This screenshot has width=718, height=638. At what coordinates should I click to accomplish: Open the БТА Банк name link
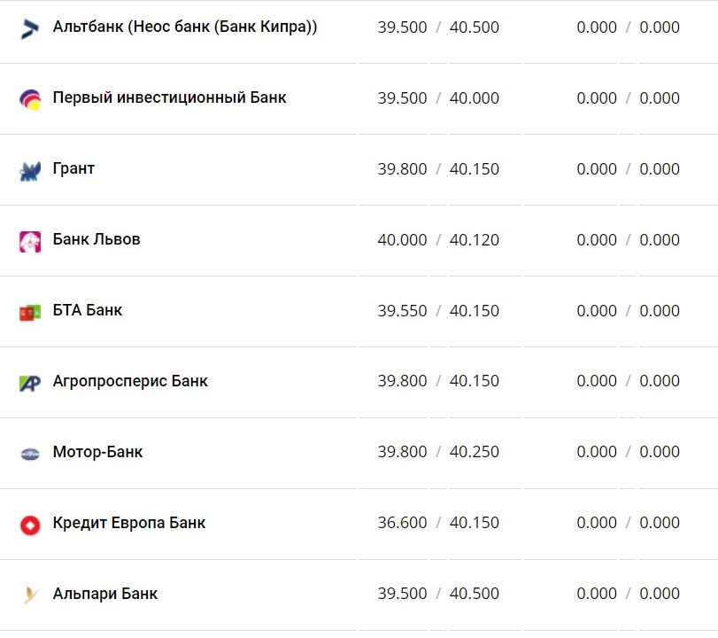tap(88, 311)
